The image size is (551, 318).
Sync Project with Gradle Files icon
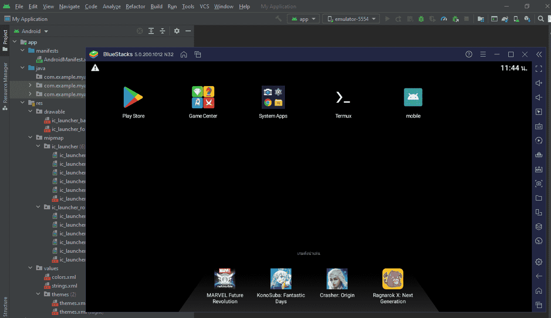[505, 19]
